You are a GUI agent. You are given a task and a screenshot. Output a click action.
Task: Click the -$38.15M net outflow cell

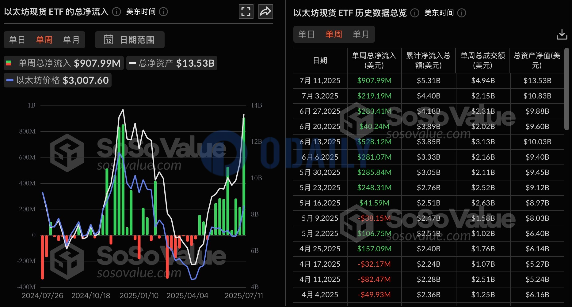tap(374, 218)
